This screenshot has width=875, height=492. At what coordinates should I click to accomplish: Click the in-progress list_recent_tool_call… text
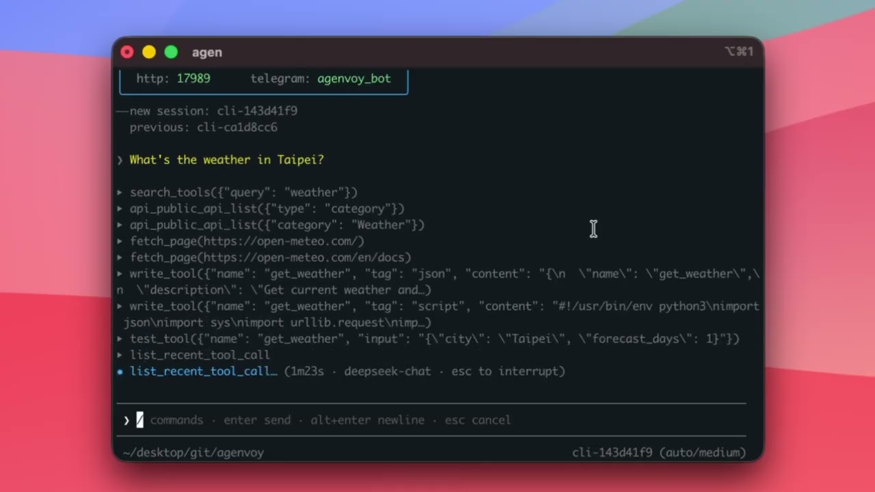(x=204, y=372)
